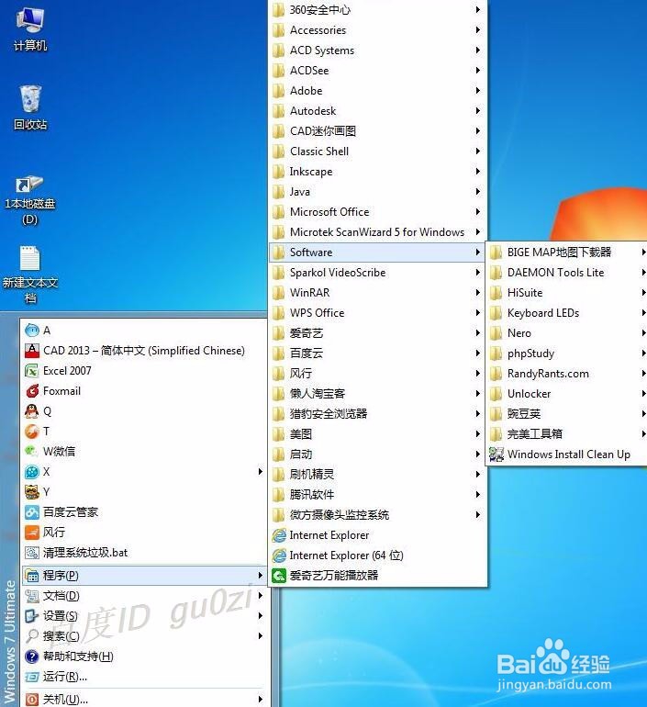Open the Software folder in programs
Image resolution: width=647 pixels, height=707 pixels.
[377, 252]
